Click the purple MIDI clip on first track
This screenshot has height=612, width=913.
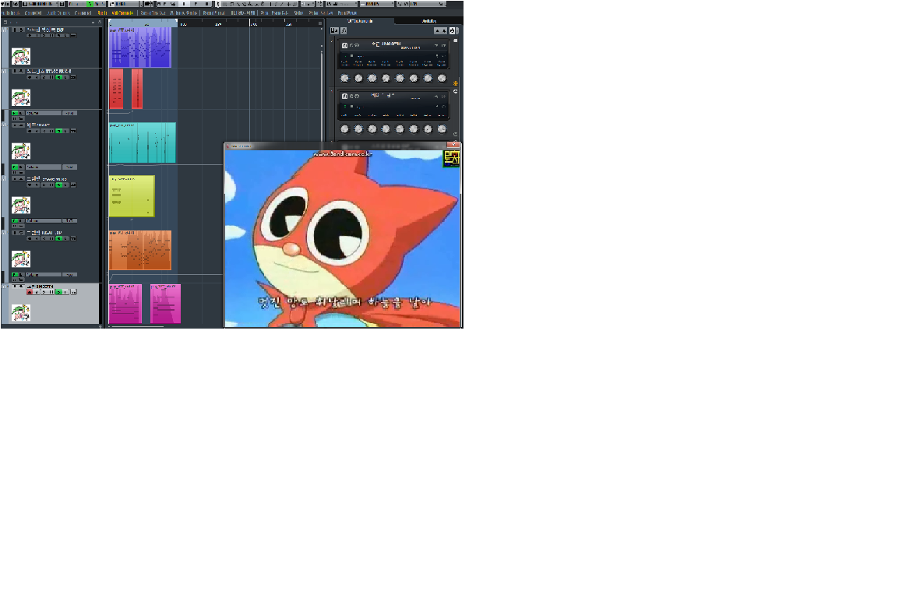[x=139, y=47]
